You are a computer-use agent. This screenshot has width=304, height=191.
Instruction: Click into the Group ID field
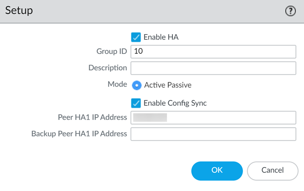(213, 51)
